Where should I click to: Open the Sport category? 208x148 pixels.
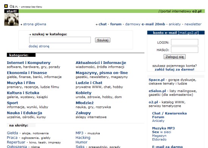[12, 103]
